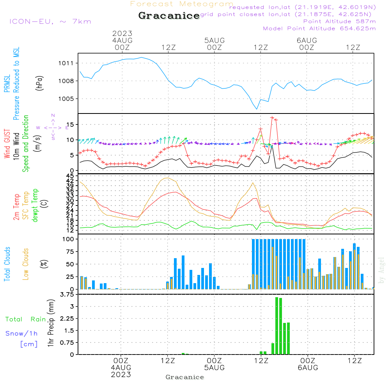Click the 'Total Rain' green label
390x390 pixels.
(x=26, y=319)
